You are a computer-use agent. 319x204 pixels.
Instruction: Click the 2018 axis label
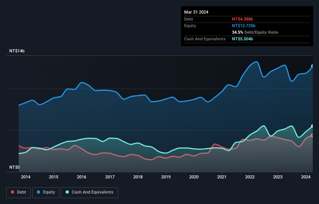coord(138,177)
